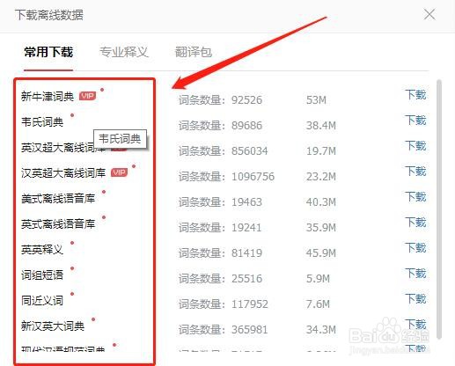Download the 韦氏词典 38.4M package
The width and height of the screenshot is (455, 366).
click(415, 121)
